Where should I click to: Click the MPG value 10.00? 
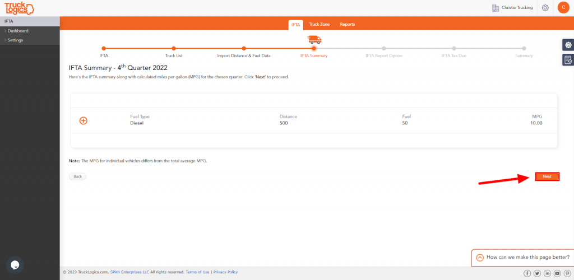click(x=536, y=123)
